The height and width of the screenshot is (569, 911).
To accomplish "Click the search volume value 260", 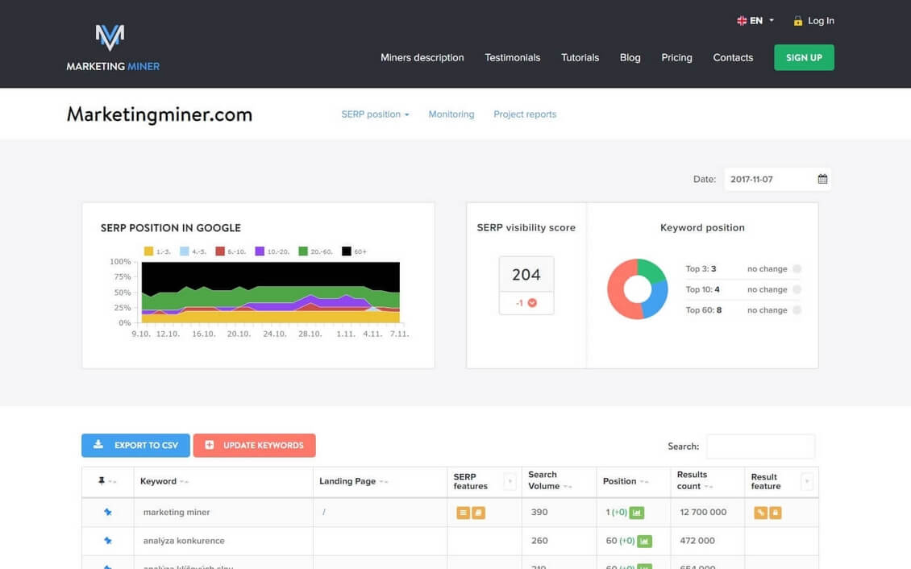I will click(539, 541).
